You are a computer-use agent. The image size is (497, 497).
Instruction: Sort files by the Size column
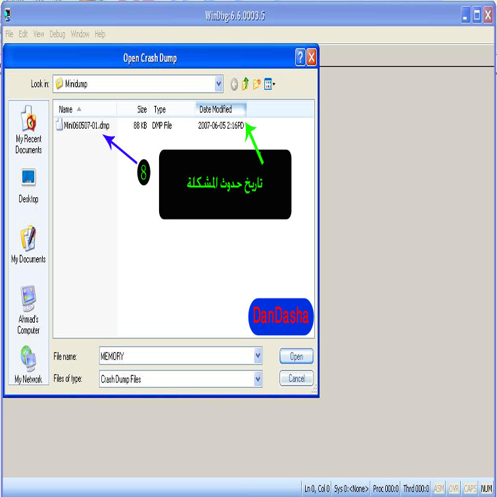point(133,109)
